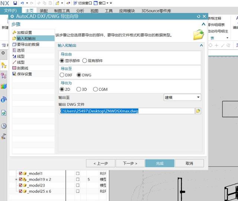The height and width of the screenshot is (201, 238).
Task: Click the 自动符号标注 ribbon command
Action: pyautogui.click(x=218, y=31)
